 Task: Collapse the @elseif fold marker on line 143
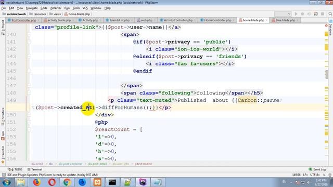[x=29, y=57]
